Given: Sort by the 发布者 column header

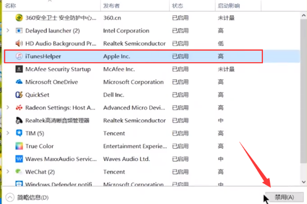Looking at the screenshot, I should (135, 6).
